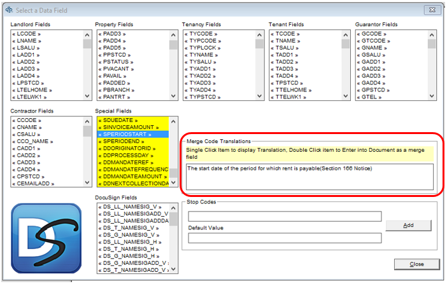Click scroll down arrow in Property Fields

(173, 96)
